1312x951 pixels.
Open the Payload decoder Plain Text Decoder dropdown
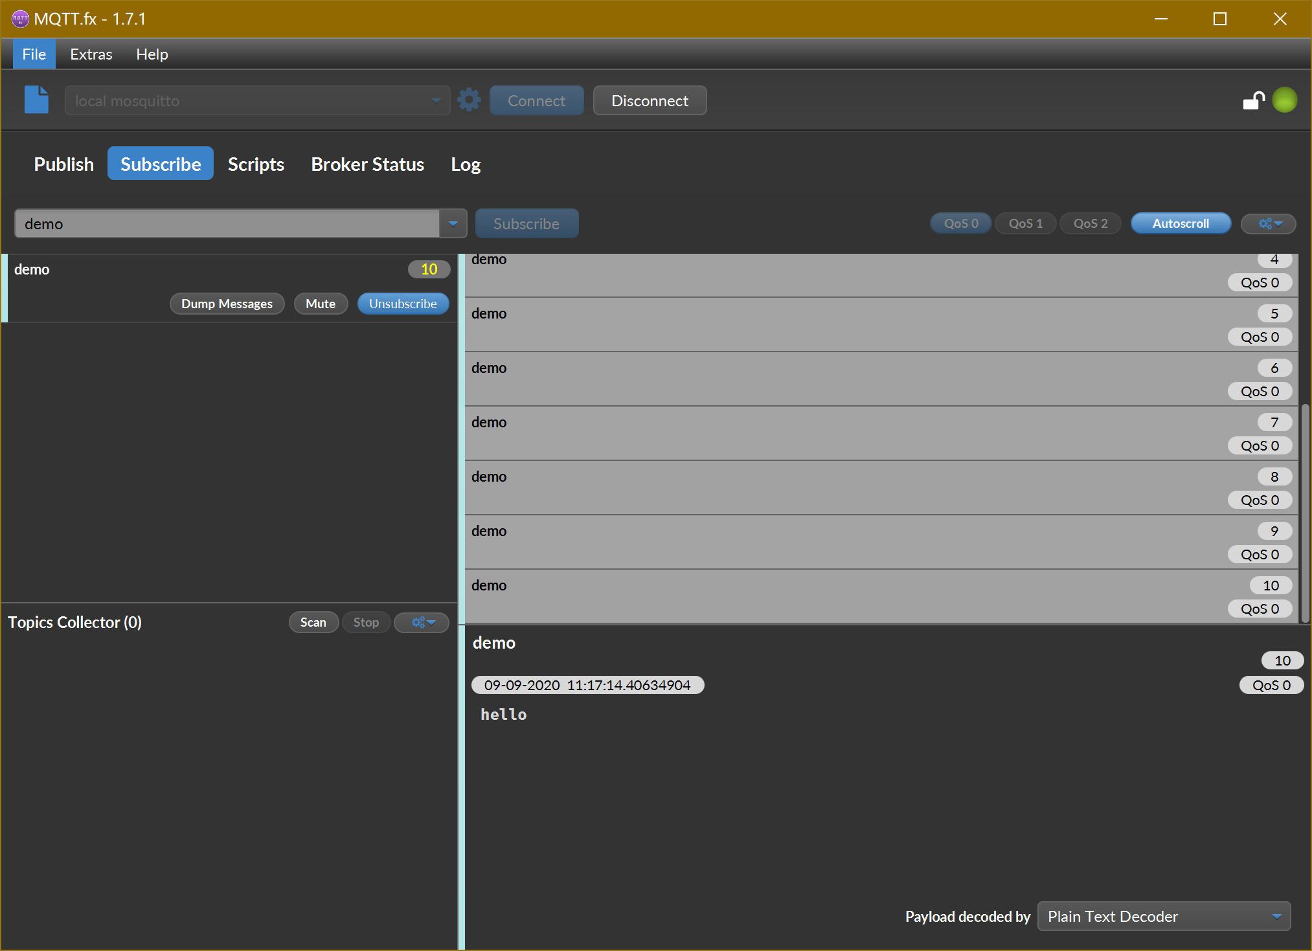pyautogui.click(x=1164, y=916)
